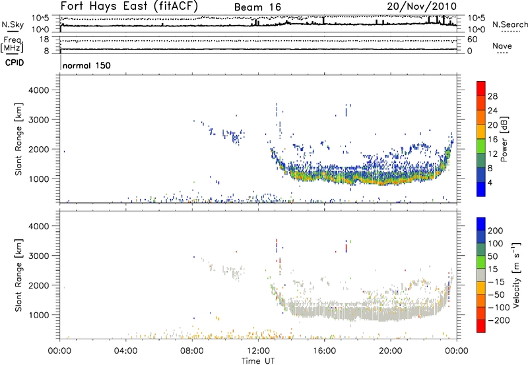Screen dimensions: 528x365
Task: Click the blue bottom of the power color bar
Action: tap(481, 189)
